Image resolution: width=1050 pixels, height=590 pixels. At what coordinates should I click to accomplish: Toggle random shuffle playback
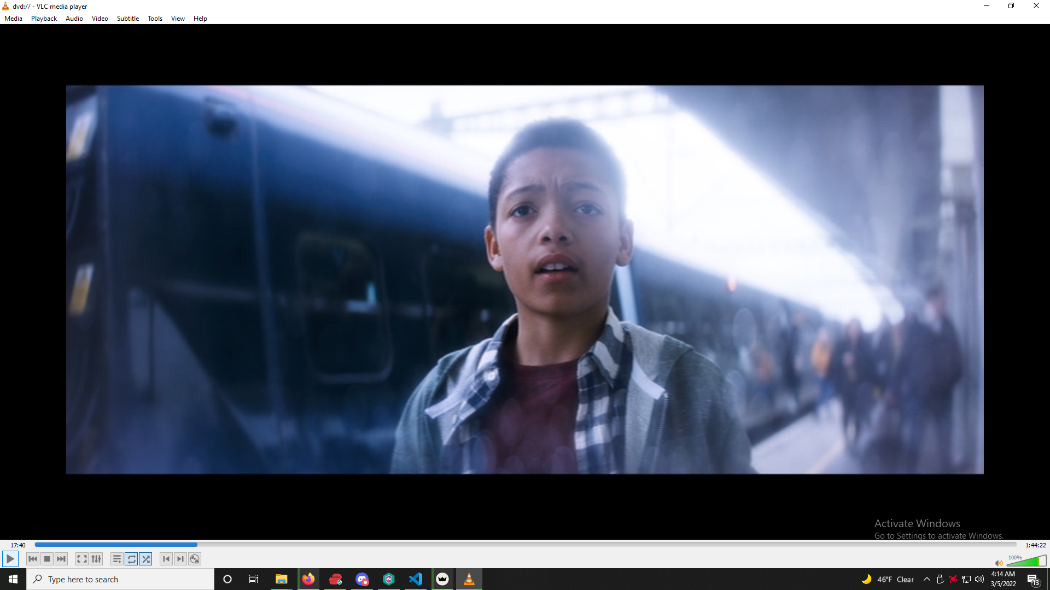click(145, 559)
